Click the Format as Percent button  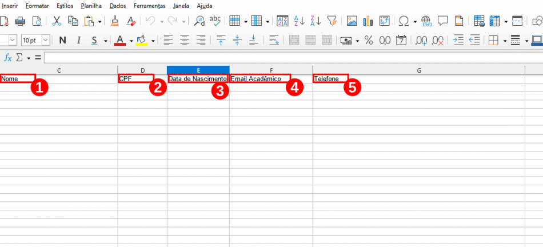tap(369, 41)
